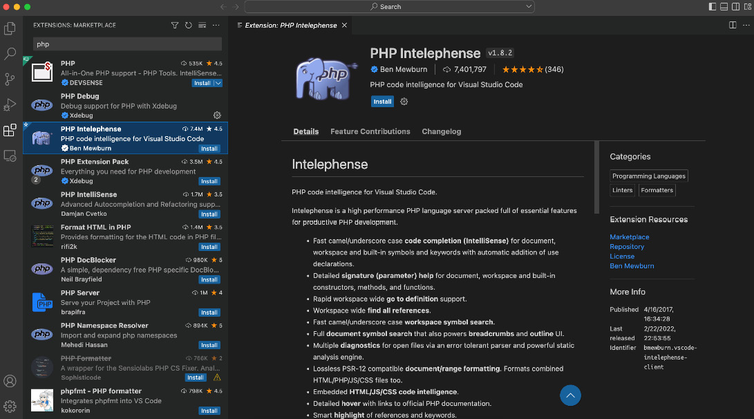Toggle the bottom panel layout icon
Image resolution: width=754 pixels, height=419 pixels.
(x=724, y=7)
